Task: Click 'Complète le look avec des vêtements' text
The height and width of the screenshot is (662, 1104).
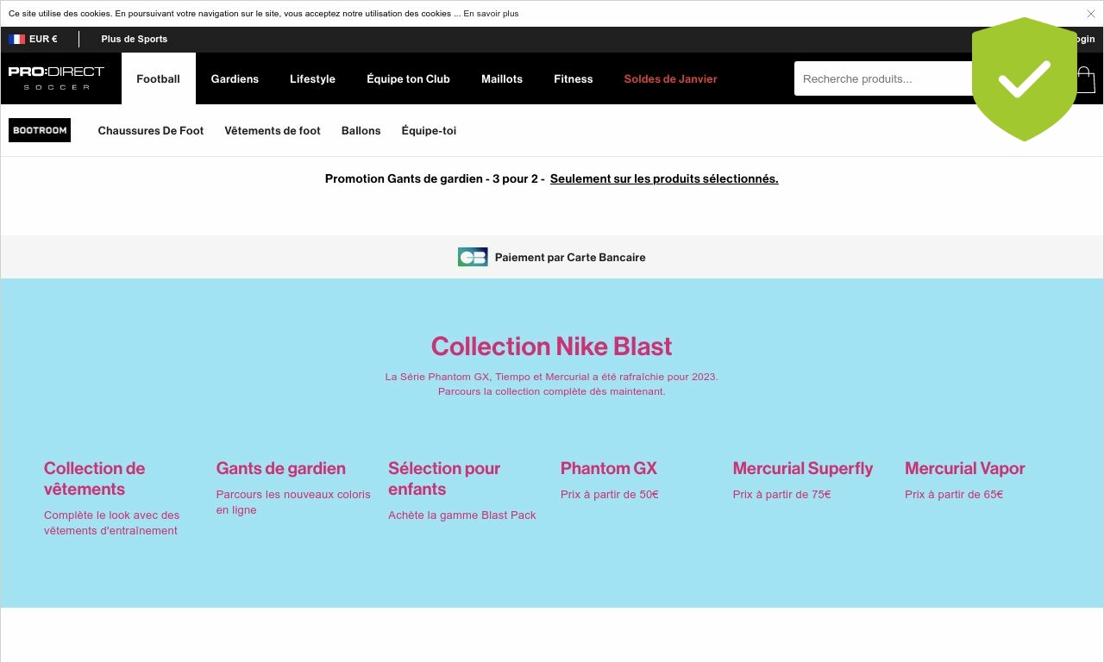Action: pyautogui.click(x=112, y=523)
